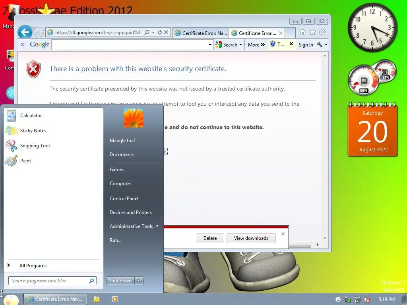This screenshot has width=407, height=305.
Task: Click the Google logo on the toolbar
Action: [x=39, y=44]
